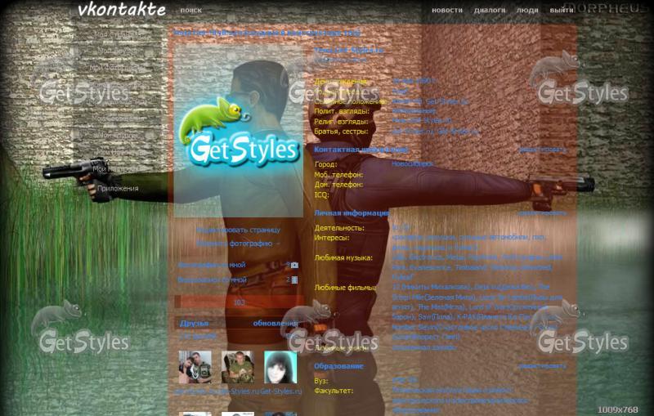This screenshot has height=416, width=654.
Task: Open the GetStyles profile photo
Action: (239, 131)
